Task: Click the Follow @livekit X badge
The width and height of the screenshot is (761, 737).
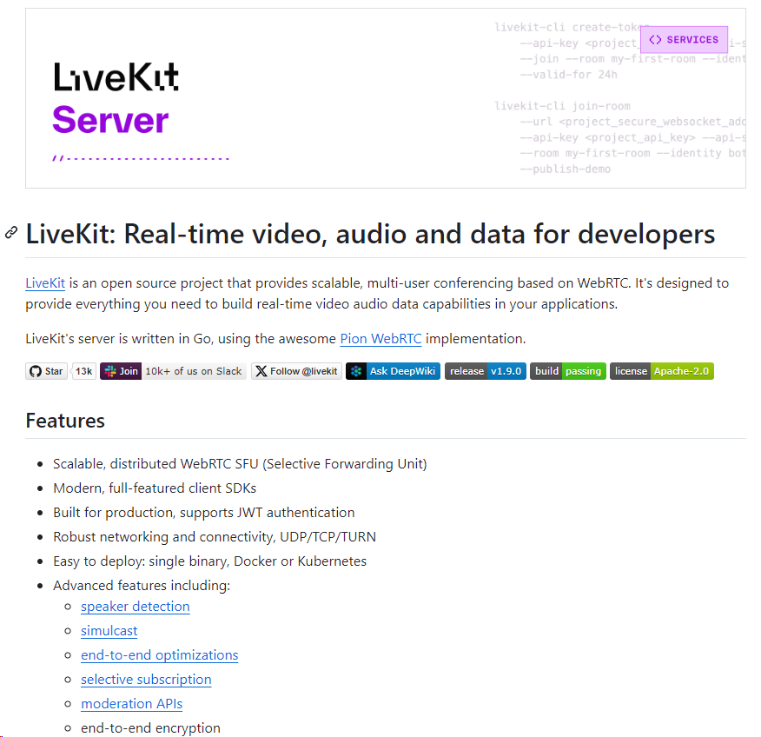Action: tap(296, 371)
